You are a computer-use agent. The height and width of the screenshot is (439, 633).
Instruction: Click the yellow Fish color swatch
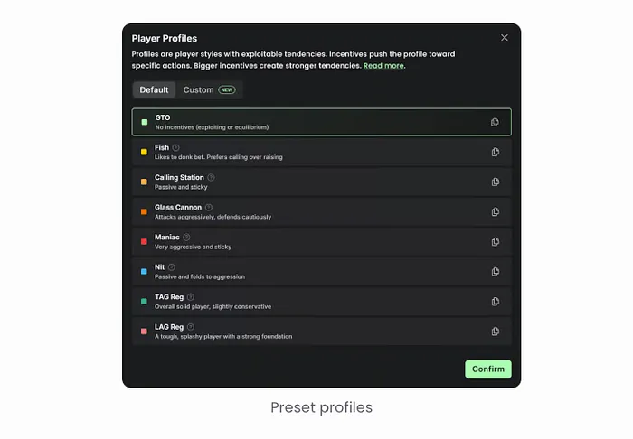click(144, 152)
